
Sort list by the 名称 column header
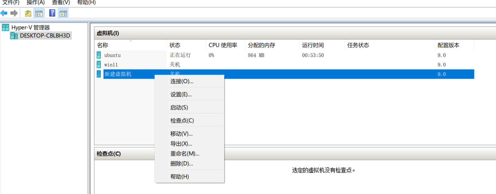(x=103, y=45)
